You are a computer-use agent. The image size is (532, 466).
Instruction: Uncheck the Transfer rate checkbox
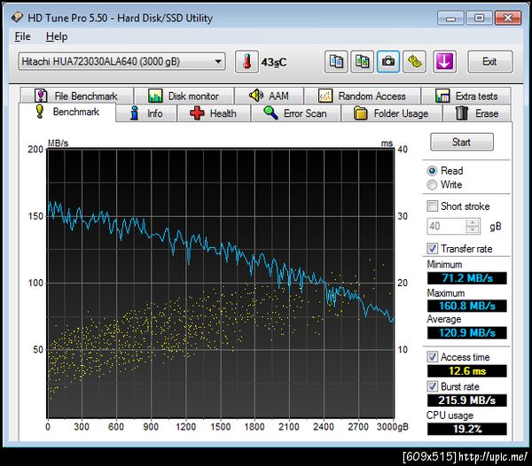click(x=433, y=249)
